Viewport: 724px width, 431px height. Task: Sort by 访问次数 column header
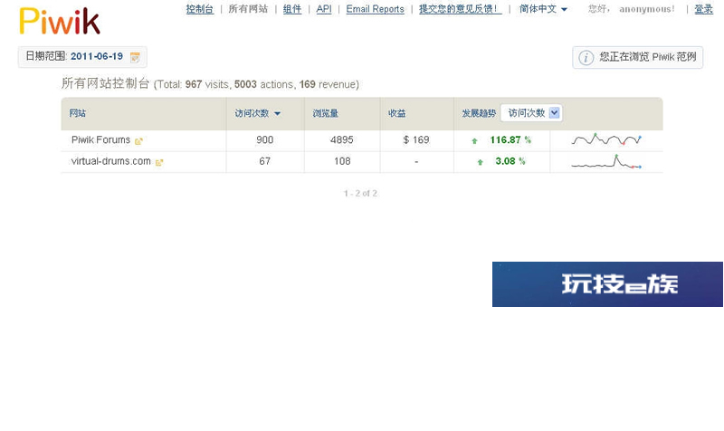pos(252,113)
